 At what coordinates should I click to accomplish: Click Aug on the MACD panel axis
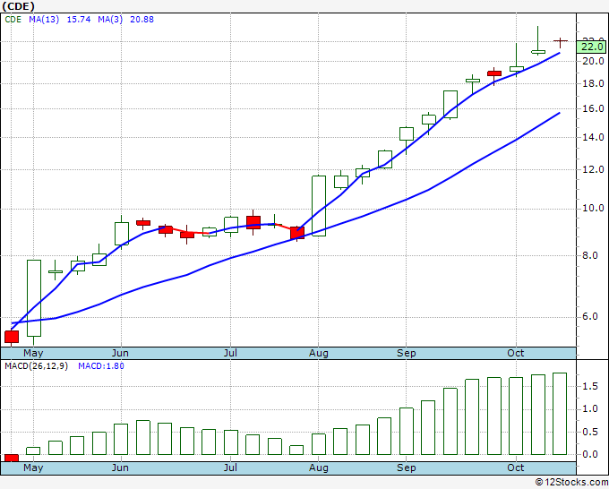(x=319, y=468)
